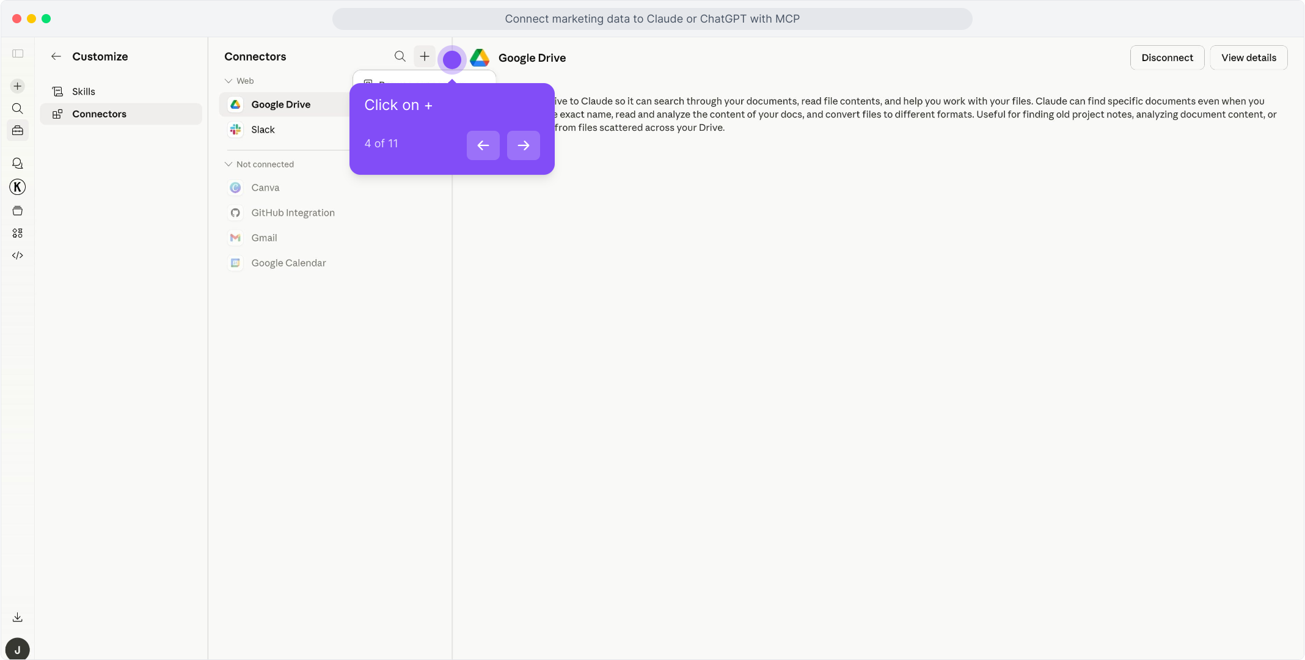Disconnect the Google Drive connector
The height and width of the screenshot is (660, 1305).
[1166, 57]
